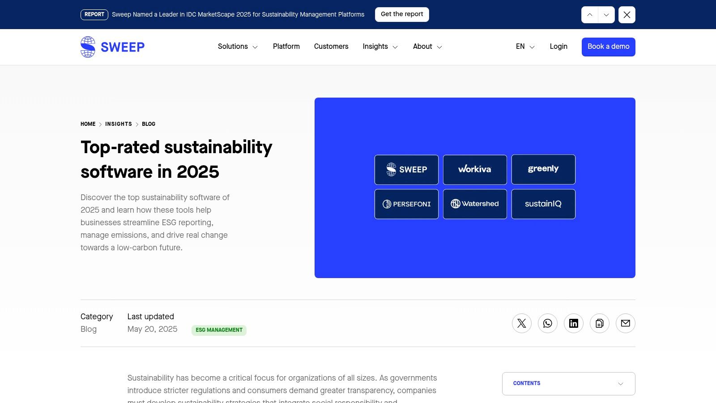The width and height of the screenshot is (716, 403).
Task: Close the announcement banner
Action: [x=627, y=15]
